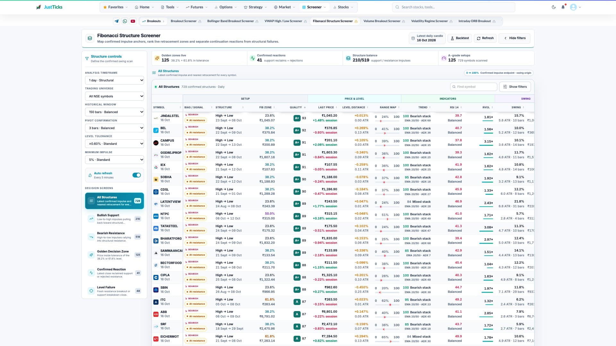Open the Trading Universe dropdown

(114, 96)
